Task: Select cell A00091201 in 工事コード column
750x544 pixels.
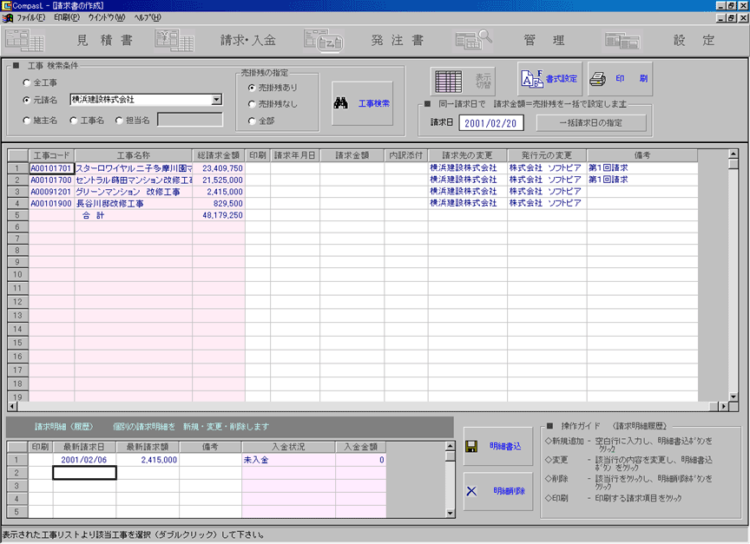Action: (52, 192)
